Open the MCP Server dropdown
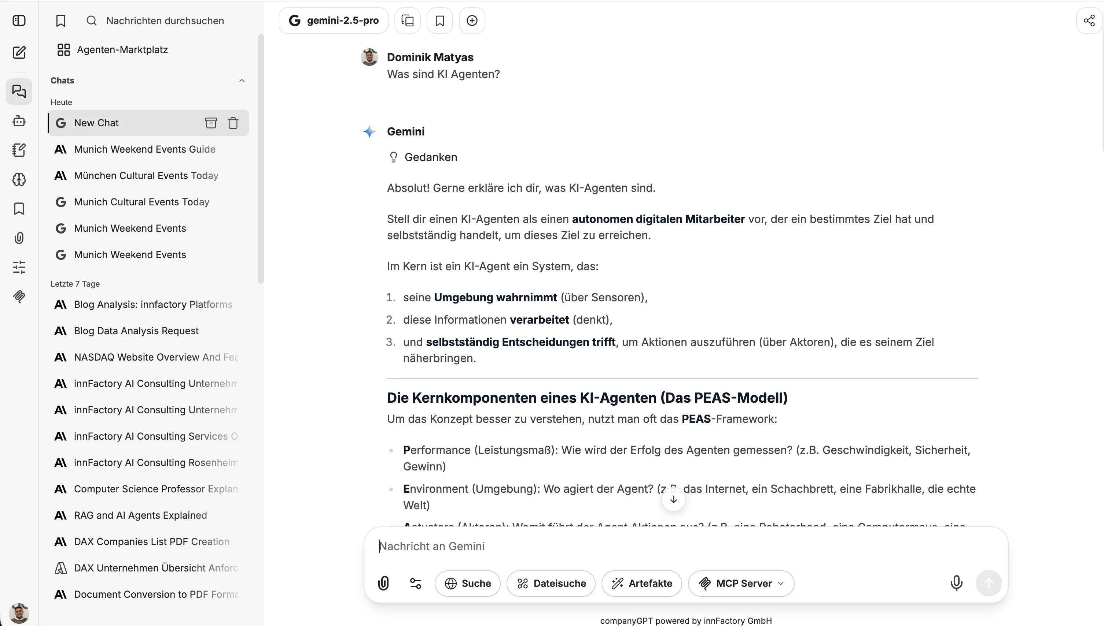Image resolution: width=1104 pixels, height=626 pixels. coord(740,583)
